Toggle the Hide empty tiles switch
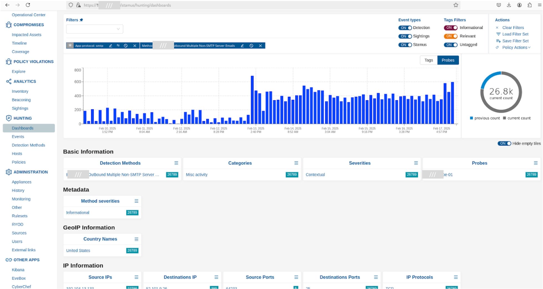543x289 pixels. click(504, 143)
